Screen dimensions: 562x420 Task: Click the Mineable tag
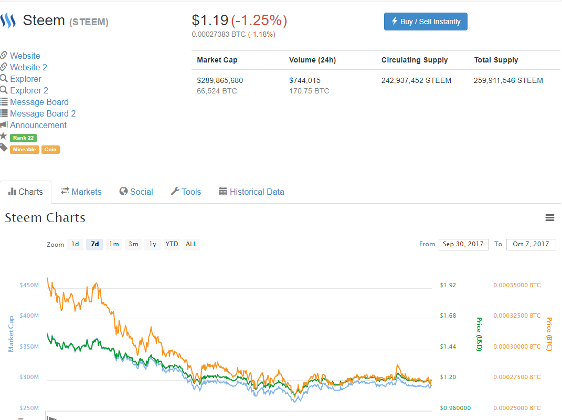(24, 150)
